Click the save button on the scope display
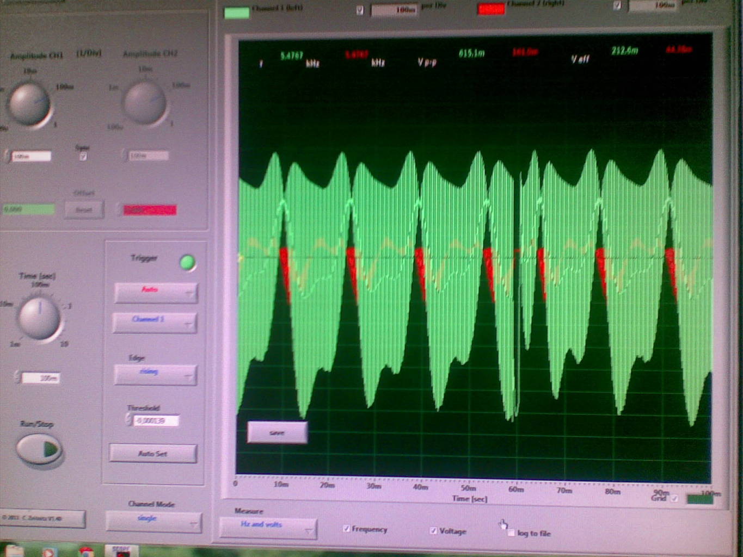Image resolution: width=743 pixels, height=557 pixels. pyautogui.click(x=277, y=432)
